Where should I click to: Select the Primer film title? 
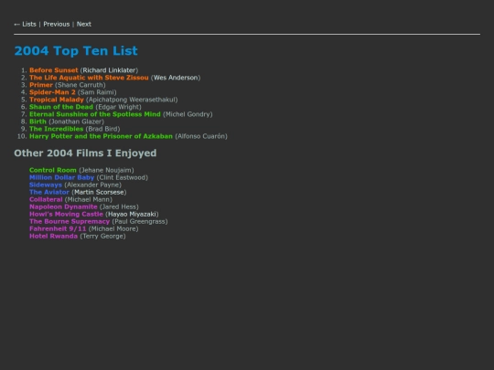coord(41,85)
